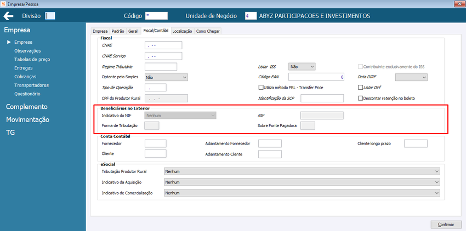The width and height of the screenshot is (466, 231).
Task: Switch to the Padrão tab
Action: [x=118, y=31]
